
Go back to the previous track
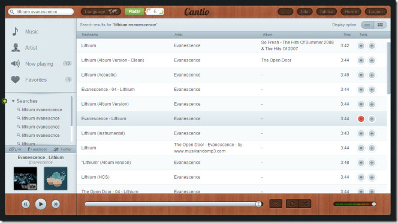pyautogui.click(x=26, y=204)
